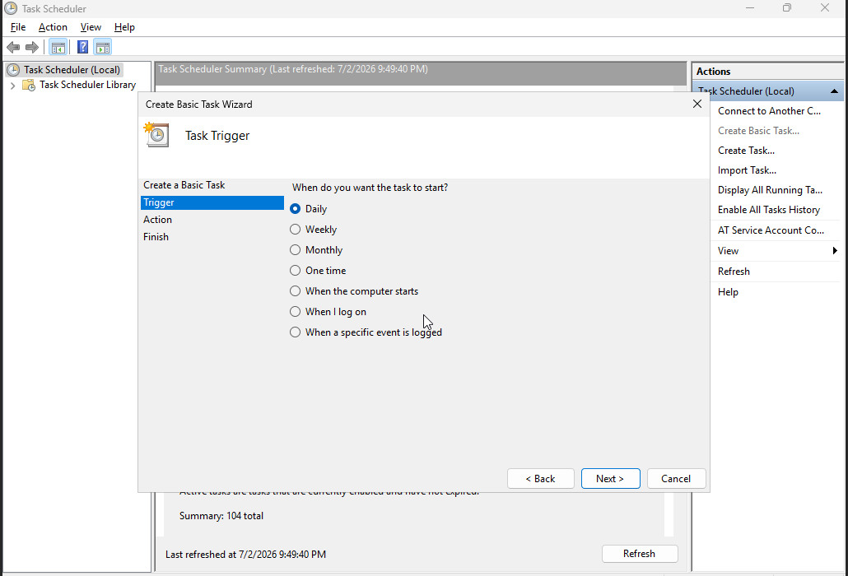Viewport: 848px width, 576px height.
Task: Choose When I log on option
Action: (328, 312)
